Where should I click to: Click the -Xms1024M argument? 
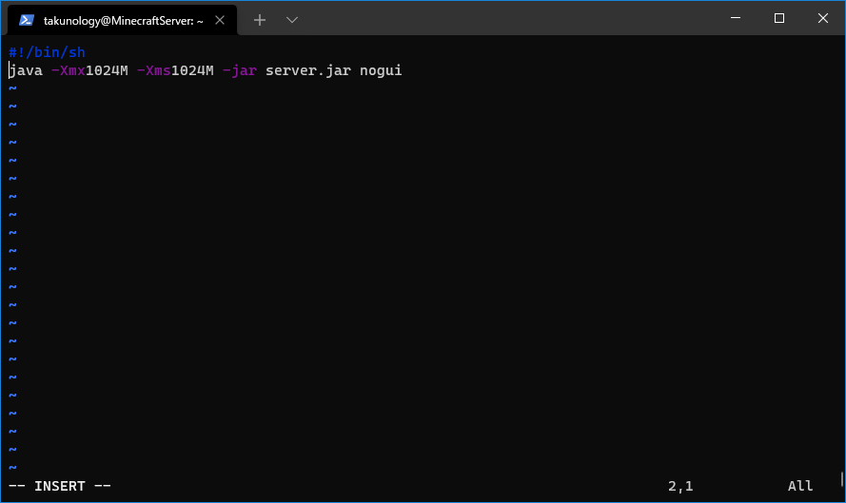[175, 70]
